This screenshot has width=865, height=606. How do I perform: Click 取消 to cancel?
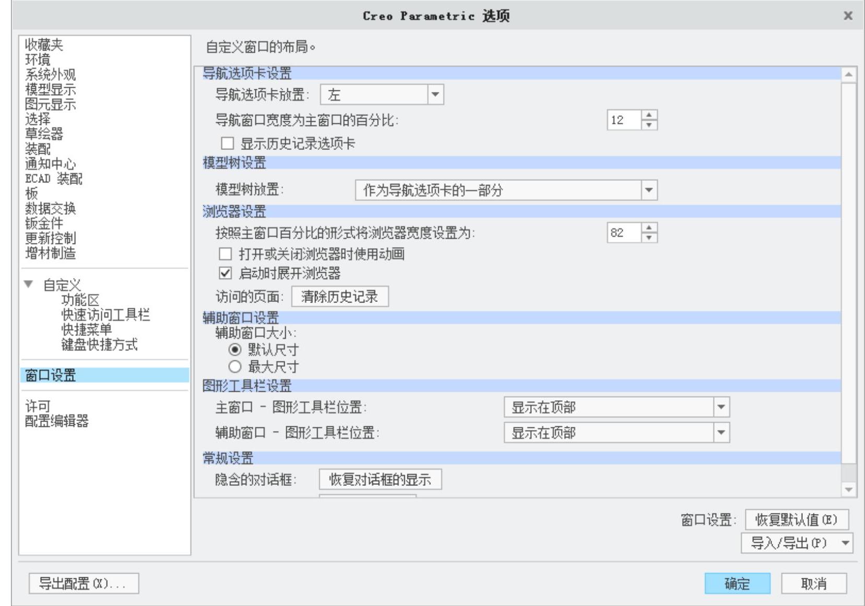814,584
